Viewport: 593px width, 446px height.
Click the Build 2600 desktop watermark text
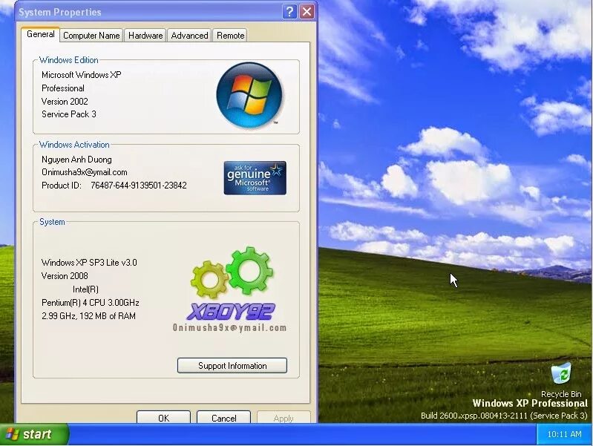coord(504,416)
